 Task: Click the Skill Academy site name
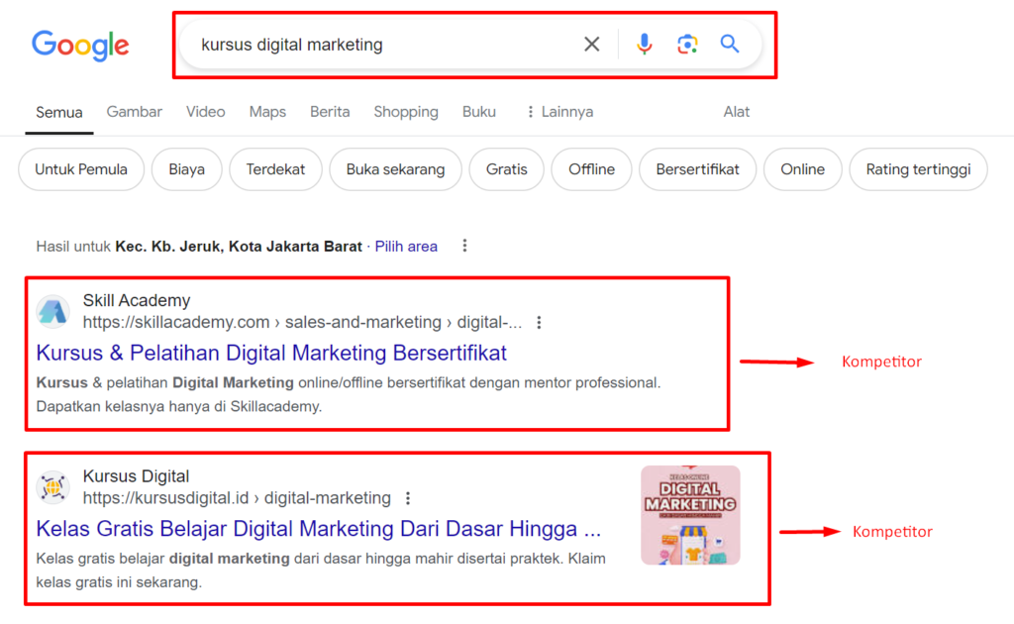pos(137,300)
